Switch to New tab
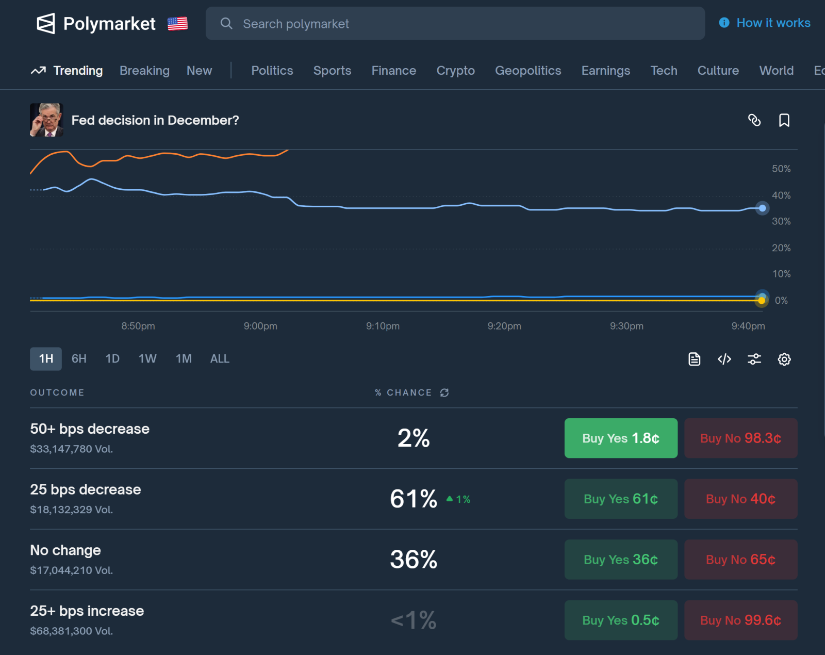Screen dimensions: 825x655 [199, 71]
